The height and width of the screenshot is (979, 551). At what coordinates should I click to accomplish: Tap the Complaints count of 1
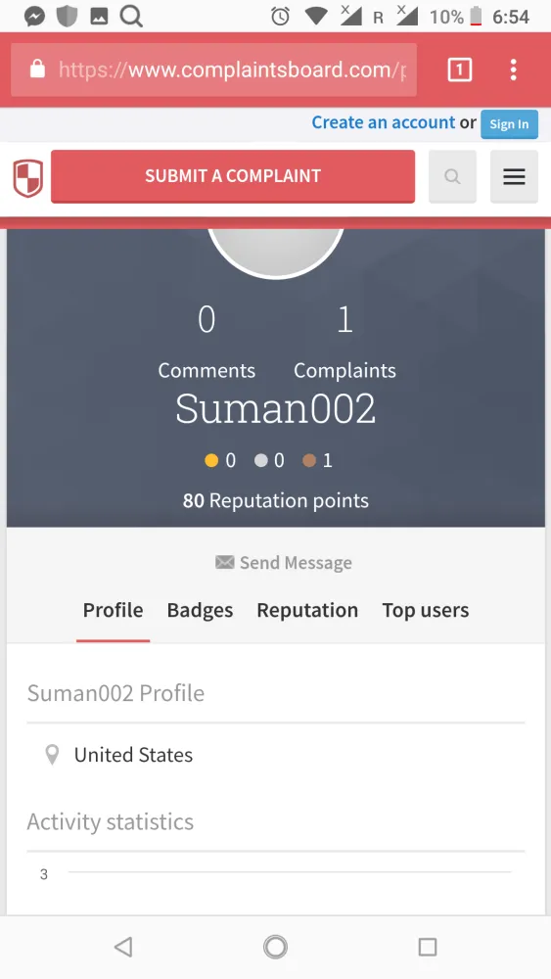[x=345, y=320]
